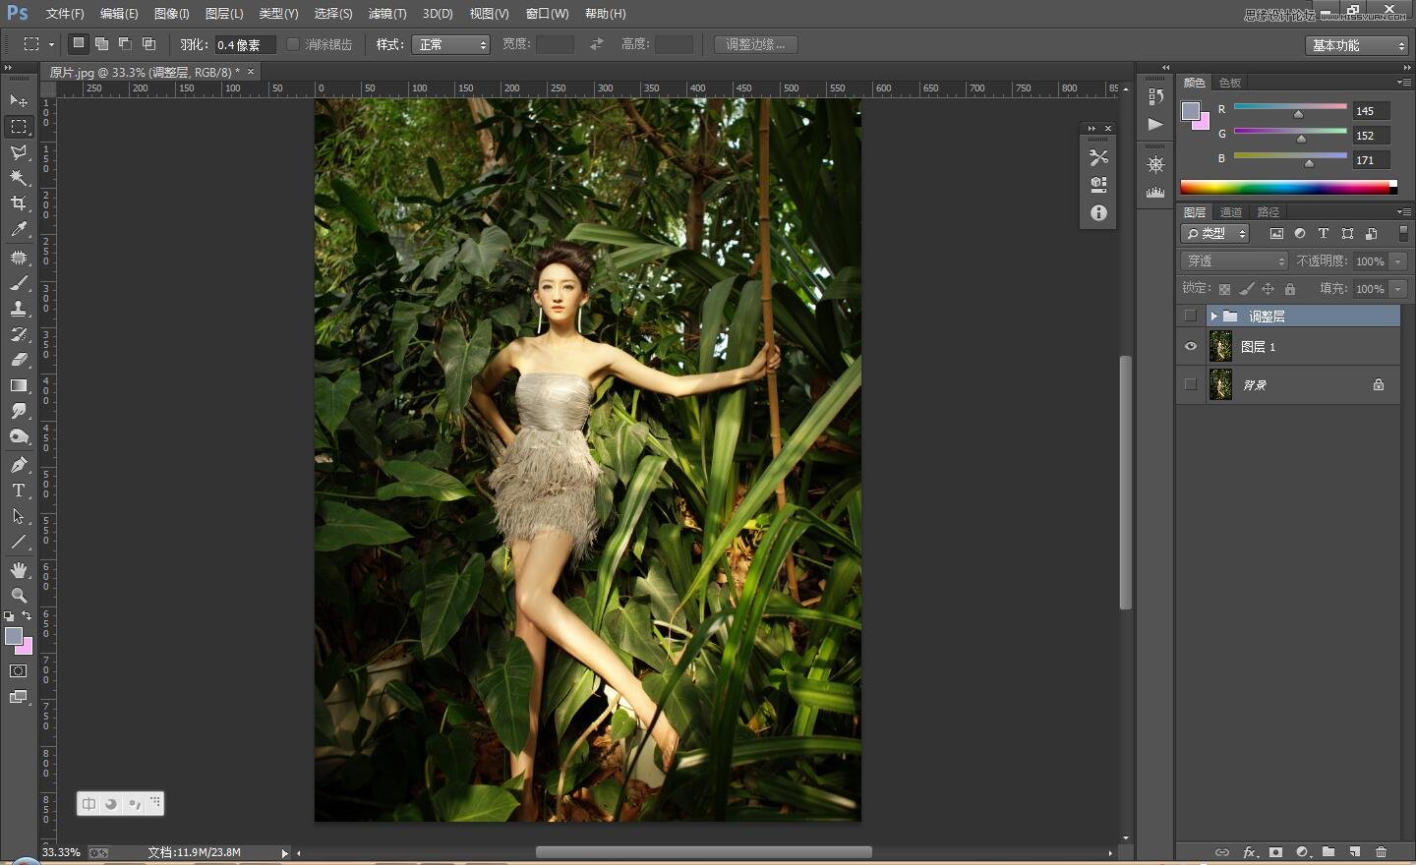
Task: Select the Crop tool
Action: [x=19, y=203]
